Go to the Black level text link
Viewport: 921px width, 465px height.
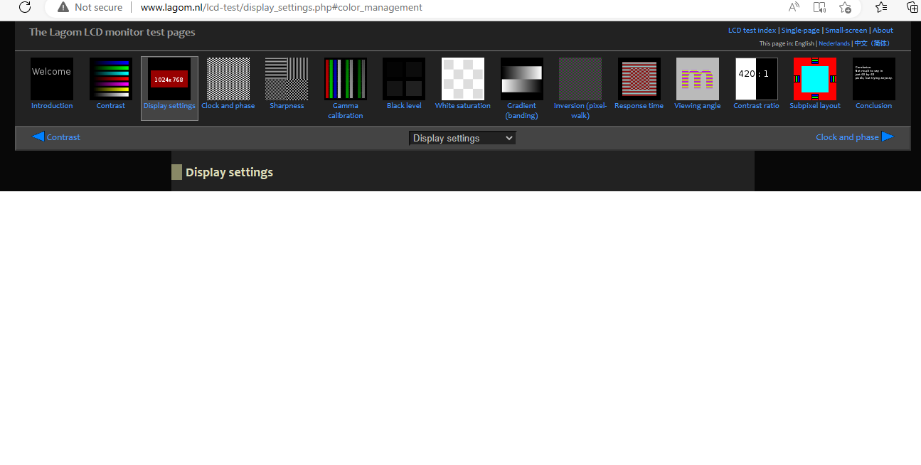(x=404, y=106)
